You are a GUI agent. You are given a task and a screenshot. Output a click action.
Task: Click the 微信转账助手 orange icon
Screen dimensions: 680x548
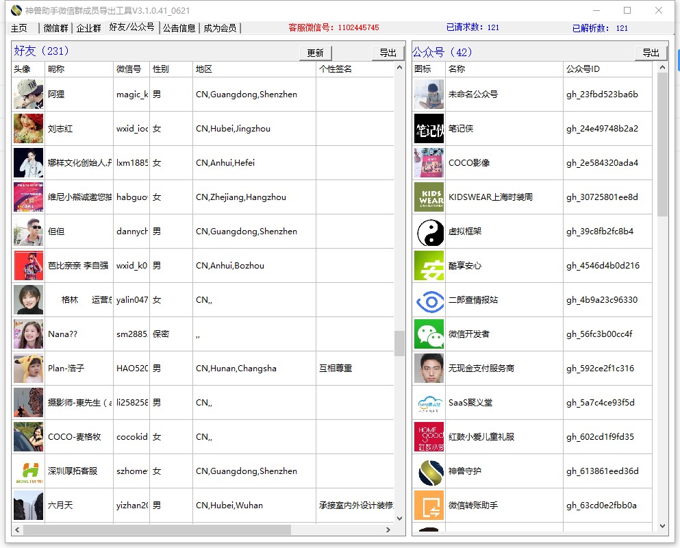[x=429, y=506]
